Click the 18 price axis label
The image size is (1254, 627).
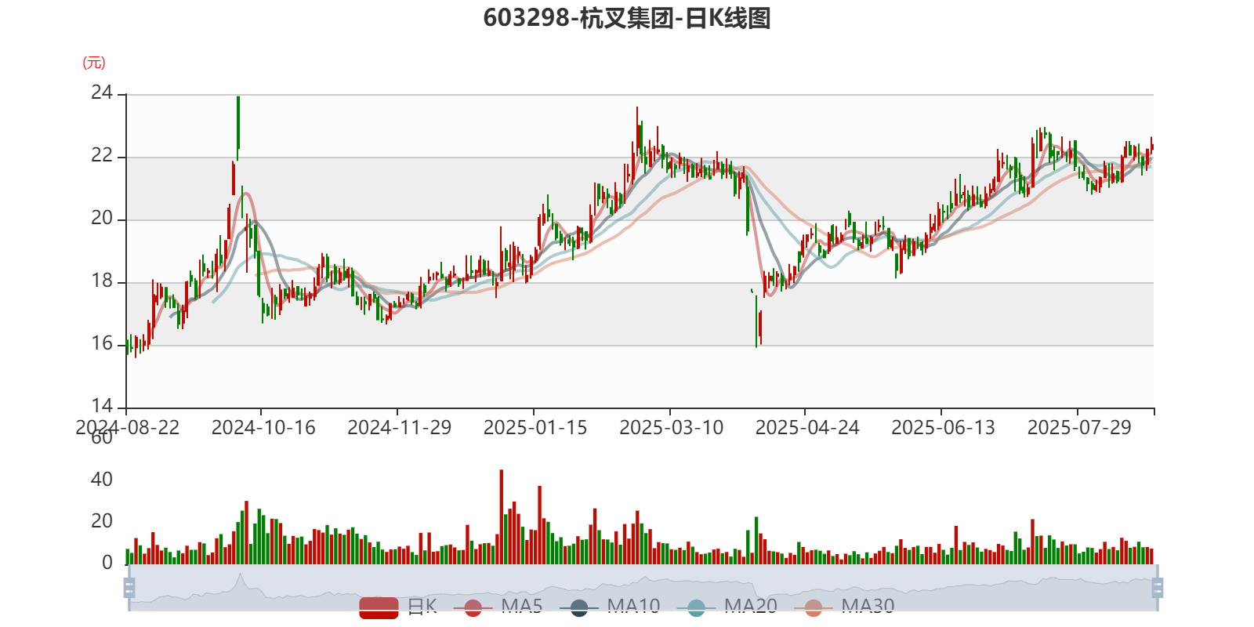(x=102, y=281)
